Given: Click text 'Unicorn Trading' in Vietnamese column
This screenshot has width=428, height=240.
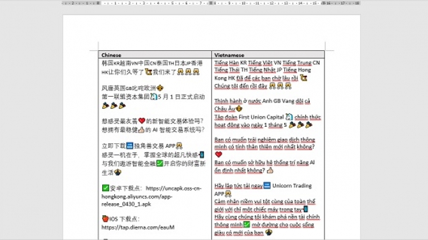Looking at the screenshot, I should (292, 186).
